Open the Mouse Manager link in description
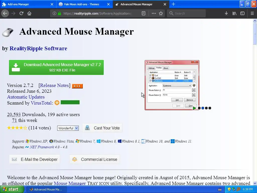Viewport: 257px width, 193px height. 70,183
